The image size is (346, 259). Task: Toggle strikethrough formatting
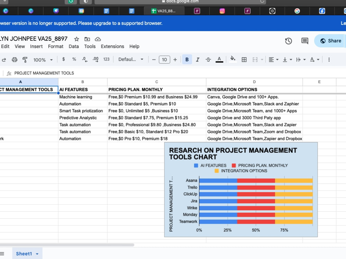click(x=208, y=60)
